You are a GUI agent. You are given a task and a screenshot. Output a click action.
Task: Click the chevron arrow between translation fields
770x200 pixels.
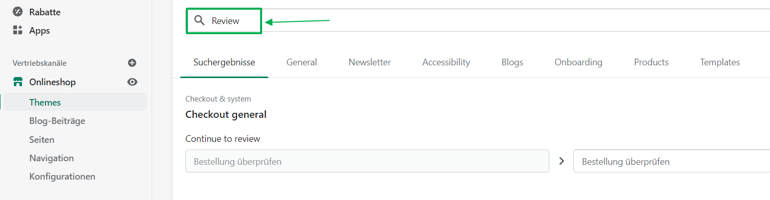coord(562,161)
